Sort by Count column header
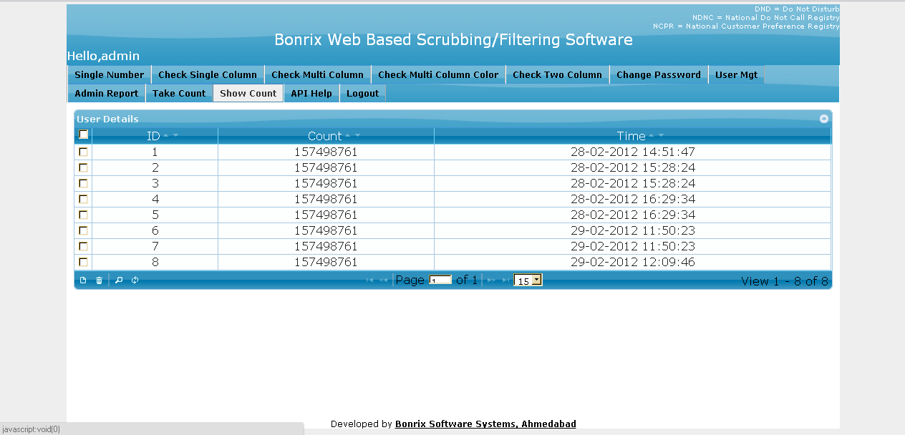The height and width of the screenshot is (435, 905). click(326, 136)
